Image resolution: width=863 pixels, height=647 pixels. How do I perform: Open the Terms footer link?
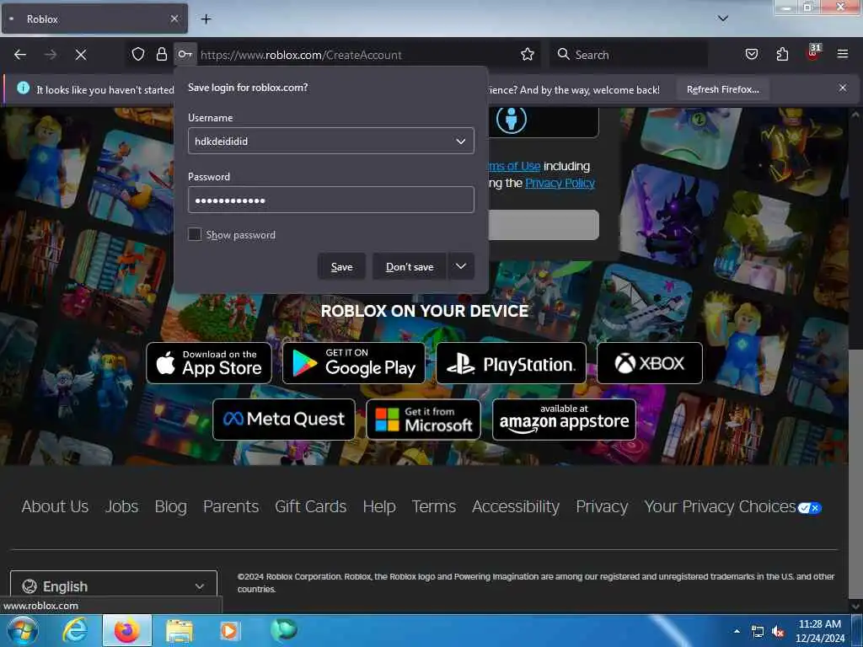pyautogui.click(x=434, y=506)
